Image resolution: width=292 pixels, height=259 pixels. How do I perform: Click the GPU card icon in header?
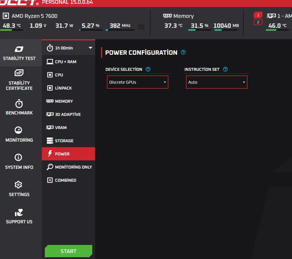pyautogui.click(x=271, y=16)
